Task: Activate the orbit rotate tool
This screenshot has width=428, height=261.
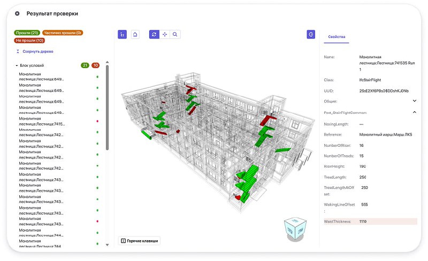Action: [x=154, y=34]
